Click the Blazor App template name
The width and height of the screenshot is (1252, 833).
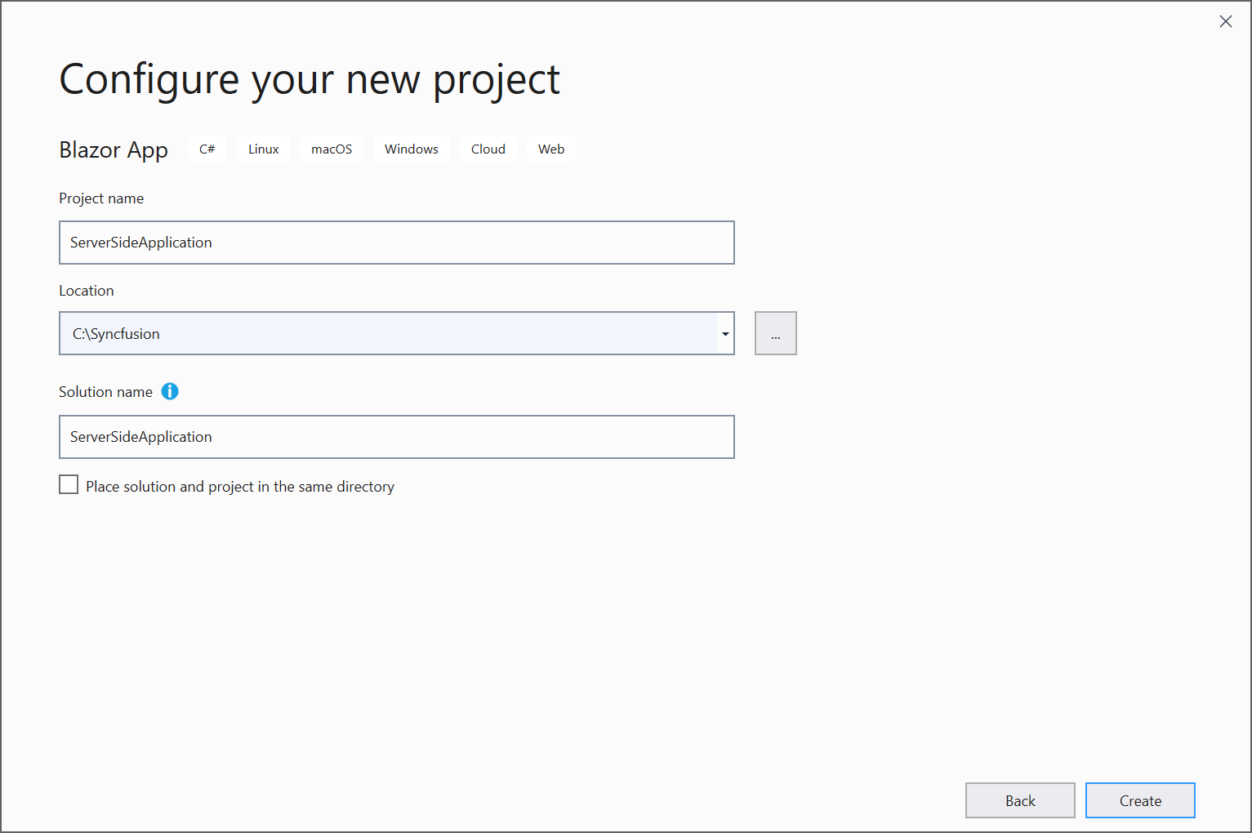click(114, 150)
